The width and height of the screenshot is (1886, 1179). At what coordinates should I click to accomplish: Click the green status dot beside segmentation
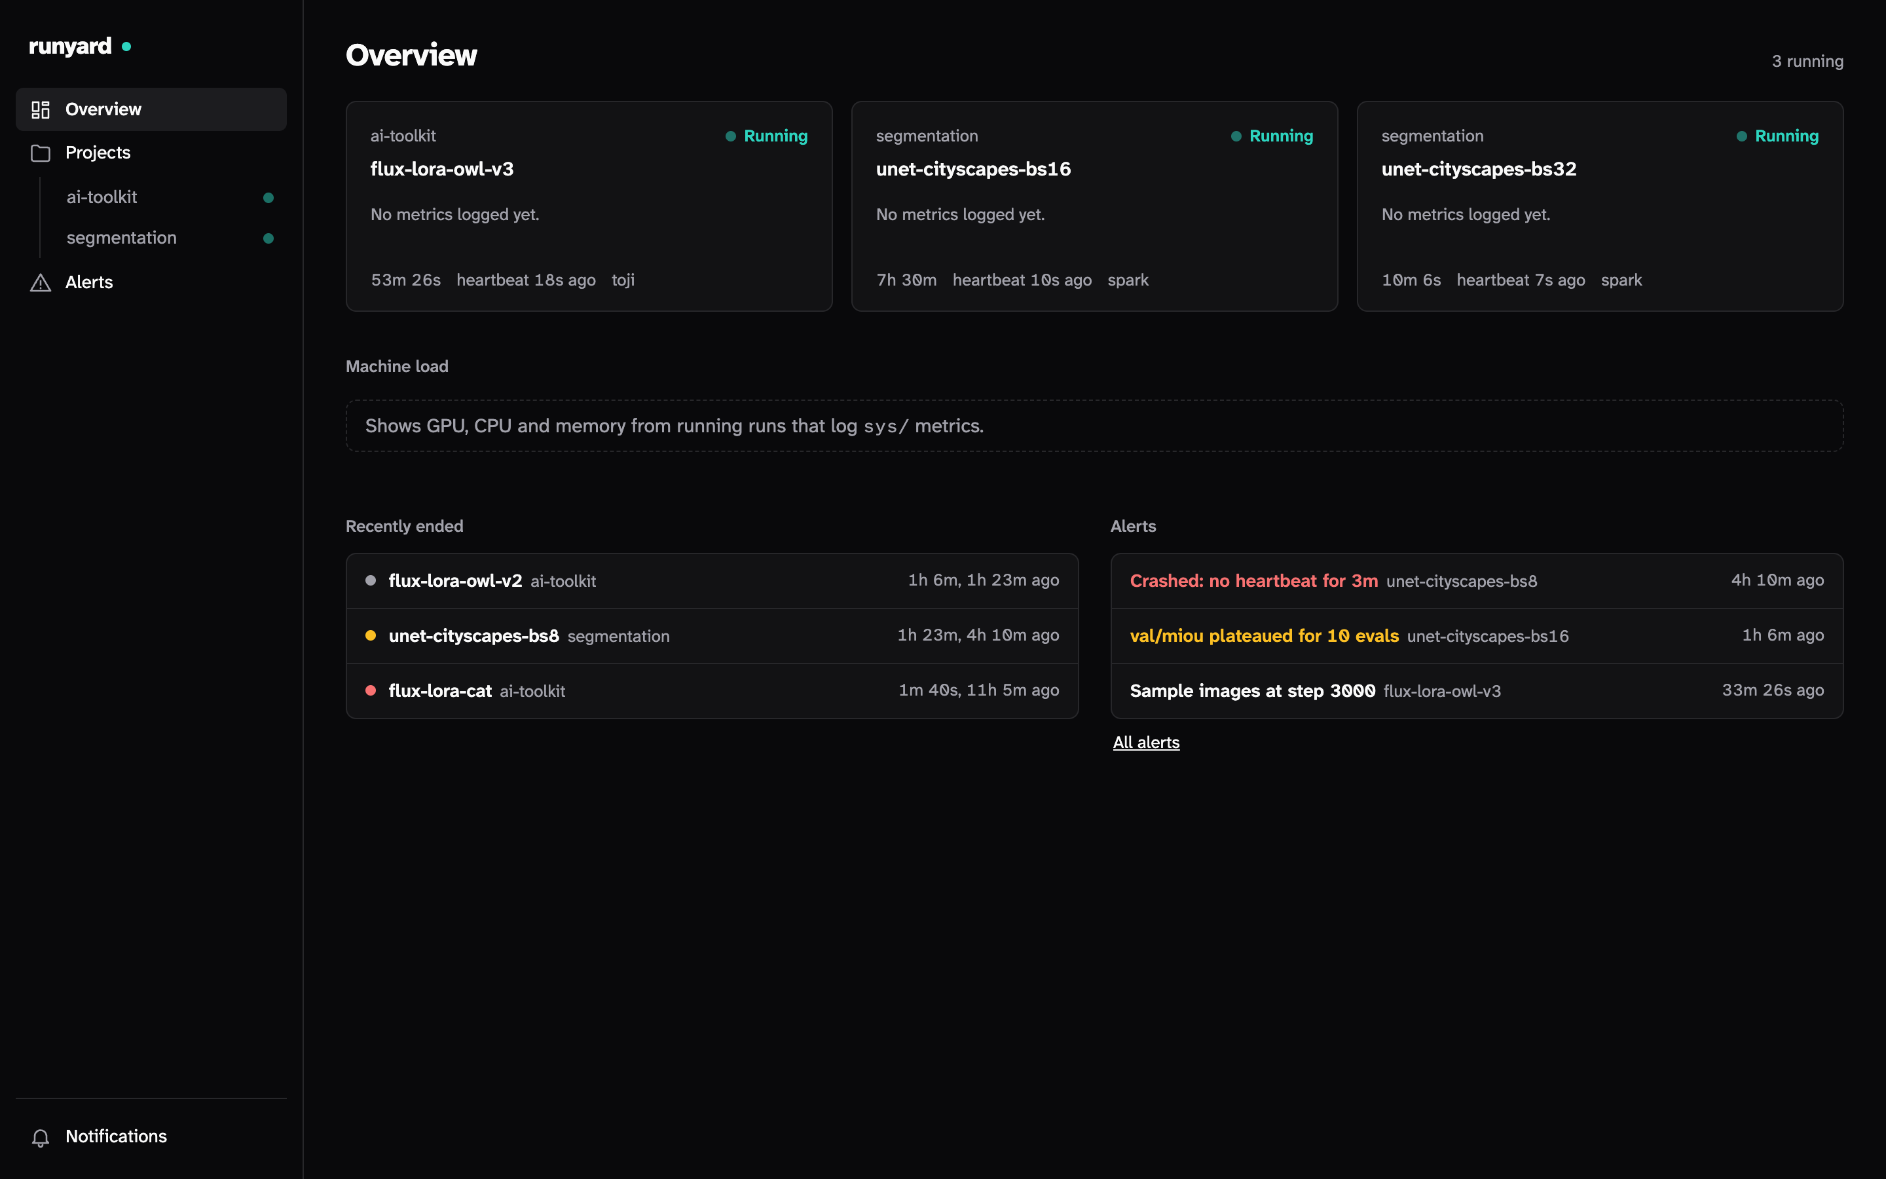pos(268,238)
